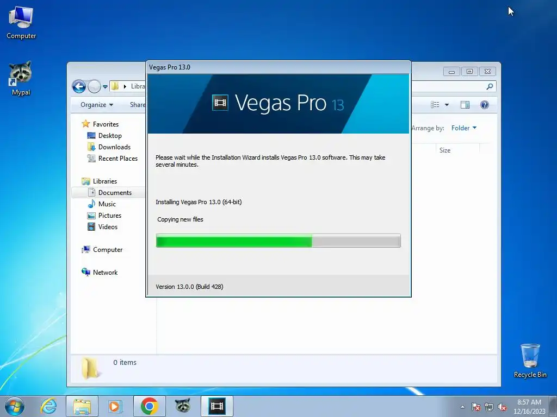Screen dimensions: 557x417
Task: Launch Google Chrome from the taskbar
Action: tap(149, 406)
